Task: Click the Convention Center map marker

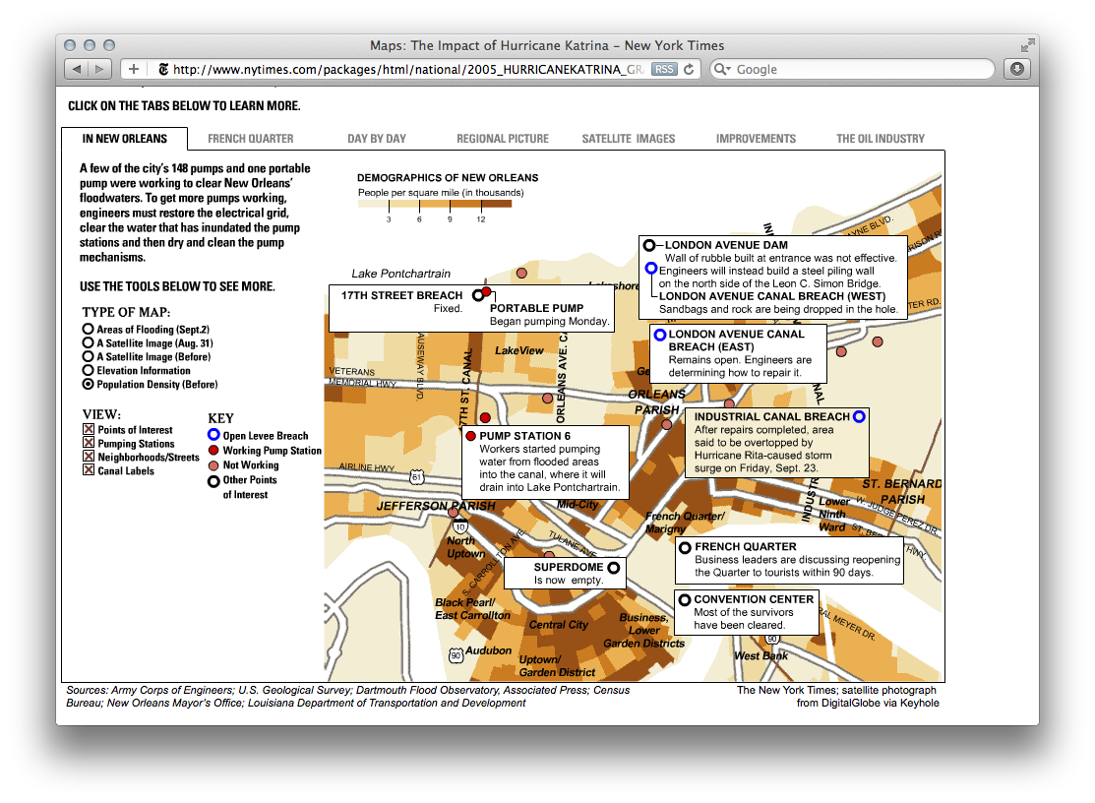Action: 685,599
